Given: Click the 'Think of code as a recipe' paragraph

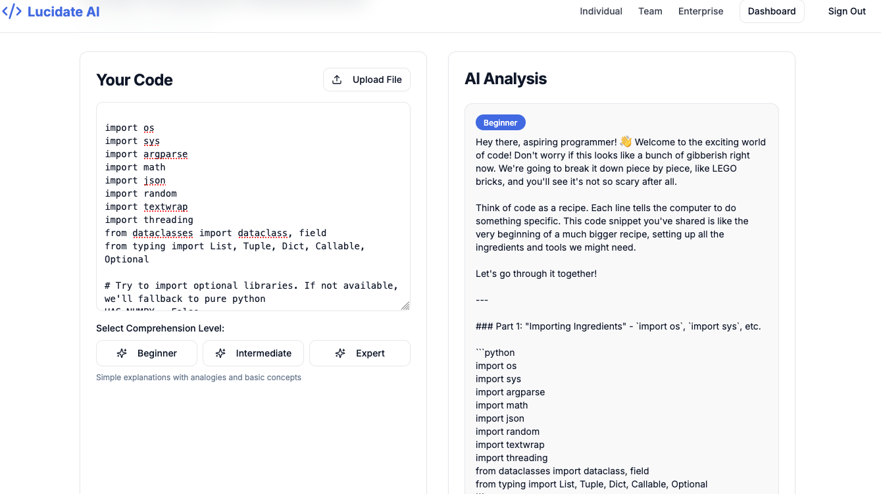Looking at the screenshot, I should [612, 228].
